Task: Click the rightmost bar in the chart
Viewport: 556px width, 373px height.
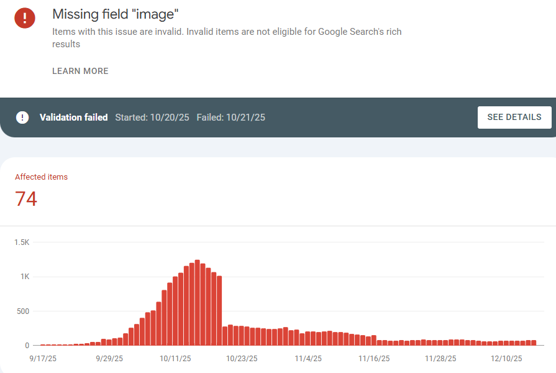Action: pyautogui.click(x=534, y=343)
